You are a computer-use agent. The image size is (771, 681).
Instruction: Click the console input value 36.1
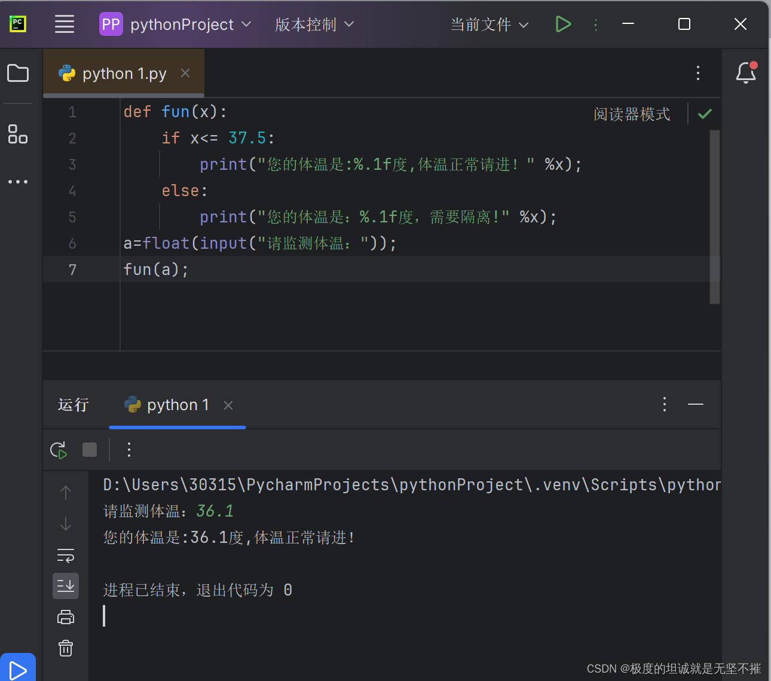[x=215, y=511]
